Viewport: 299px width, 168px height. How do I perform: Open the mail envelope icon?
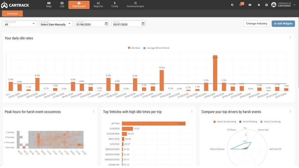click(x=250, y=5)
